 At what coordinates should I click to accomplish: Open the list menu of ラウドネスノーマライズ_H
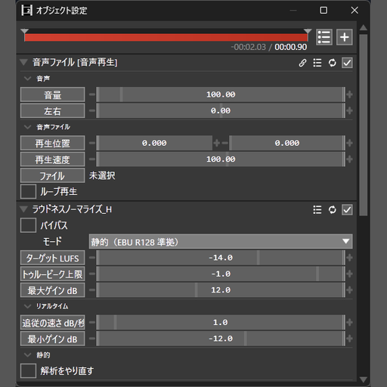(x=317, y=209)
